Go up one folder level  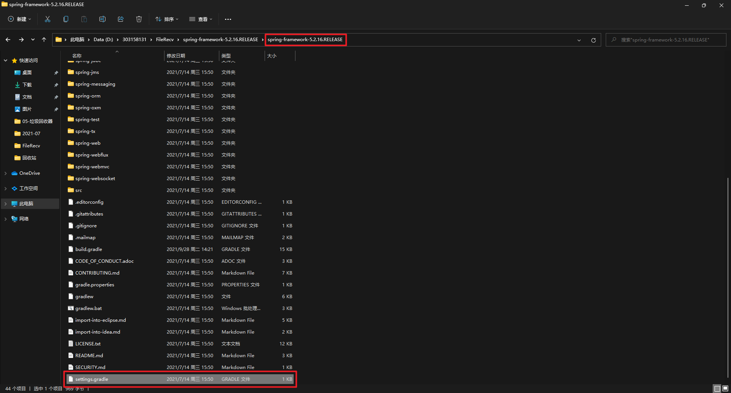44,40
